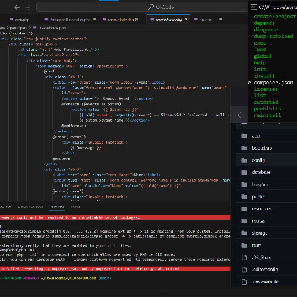This screenshot has height=297, width=297.
Task: Click the database folder icon
Action: (x=244, y=172)
